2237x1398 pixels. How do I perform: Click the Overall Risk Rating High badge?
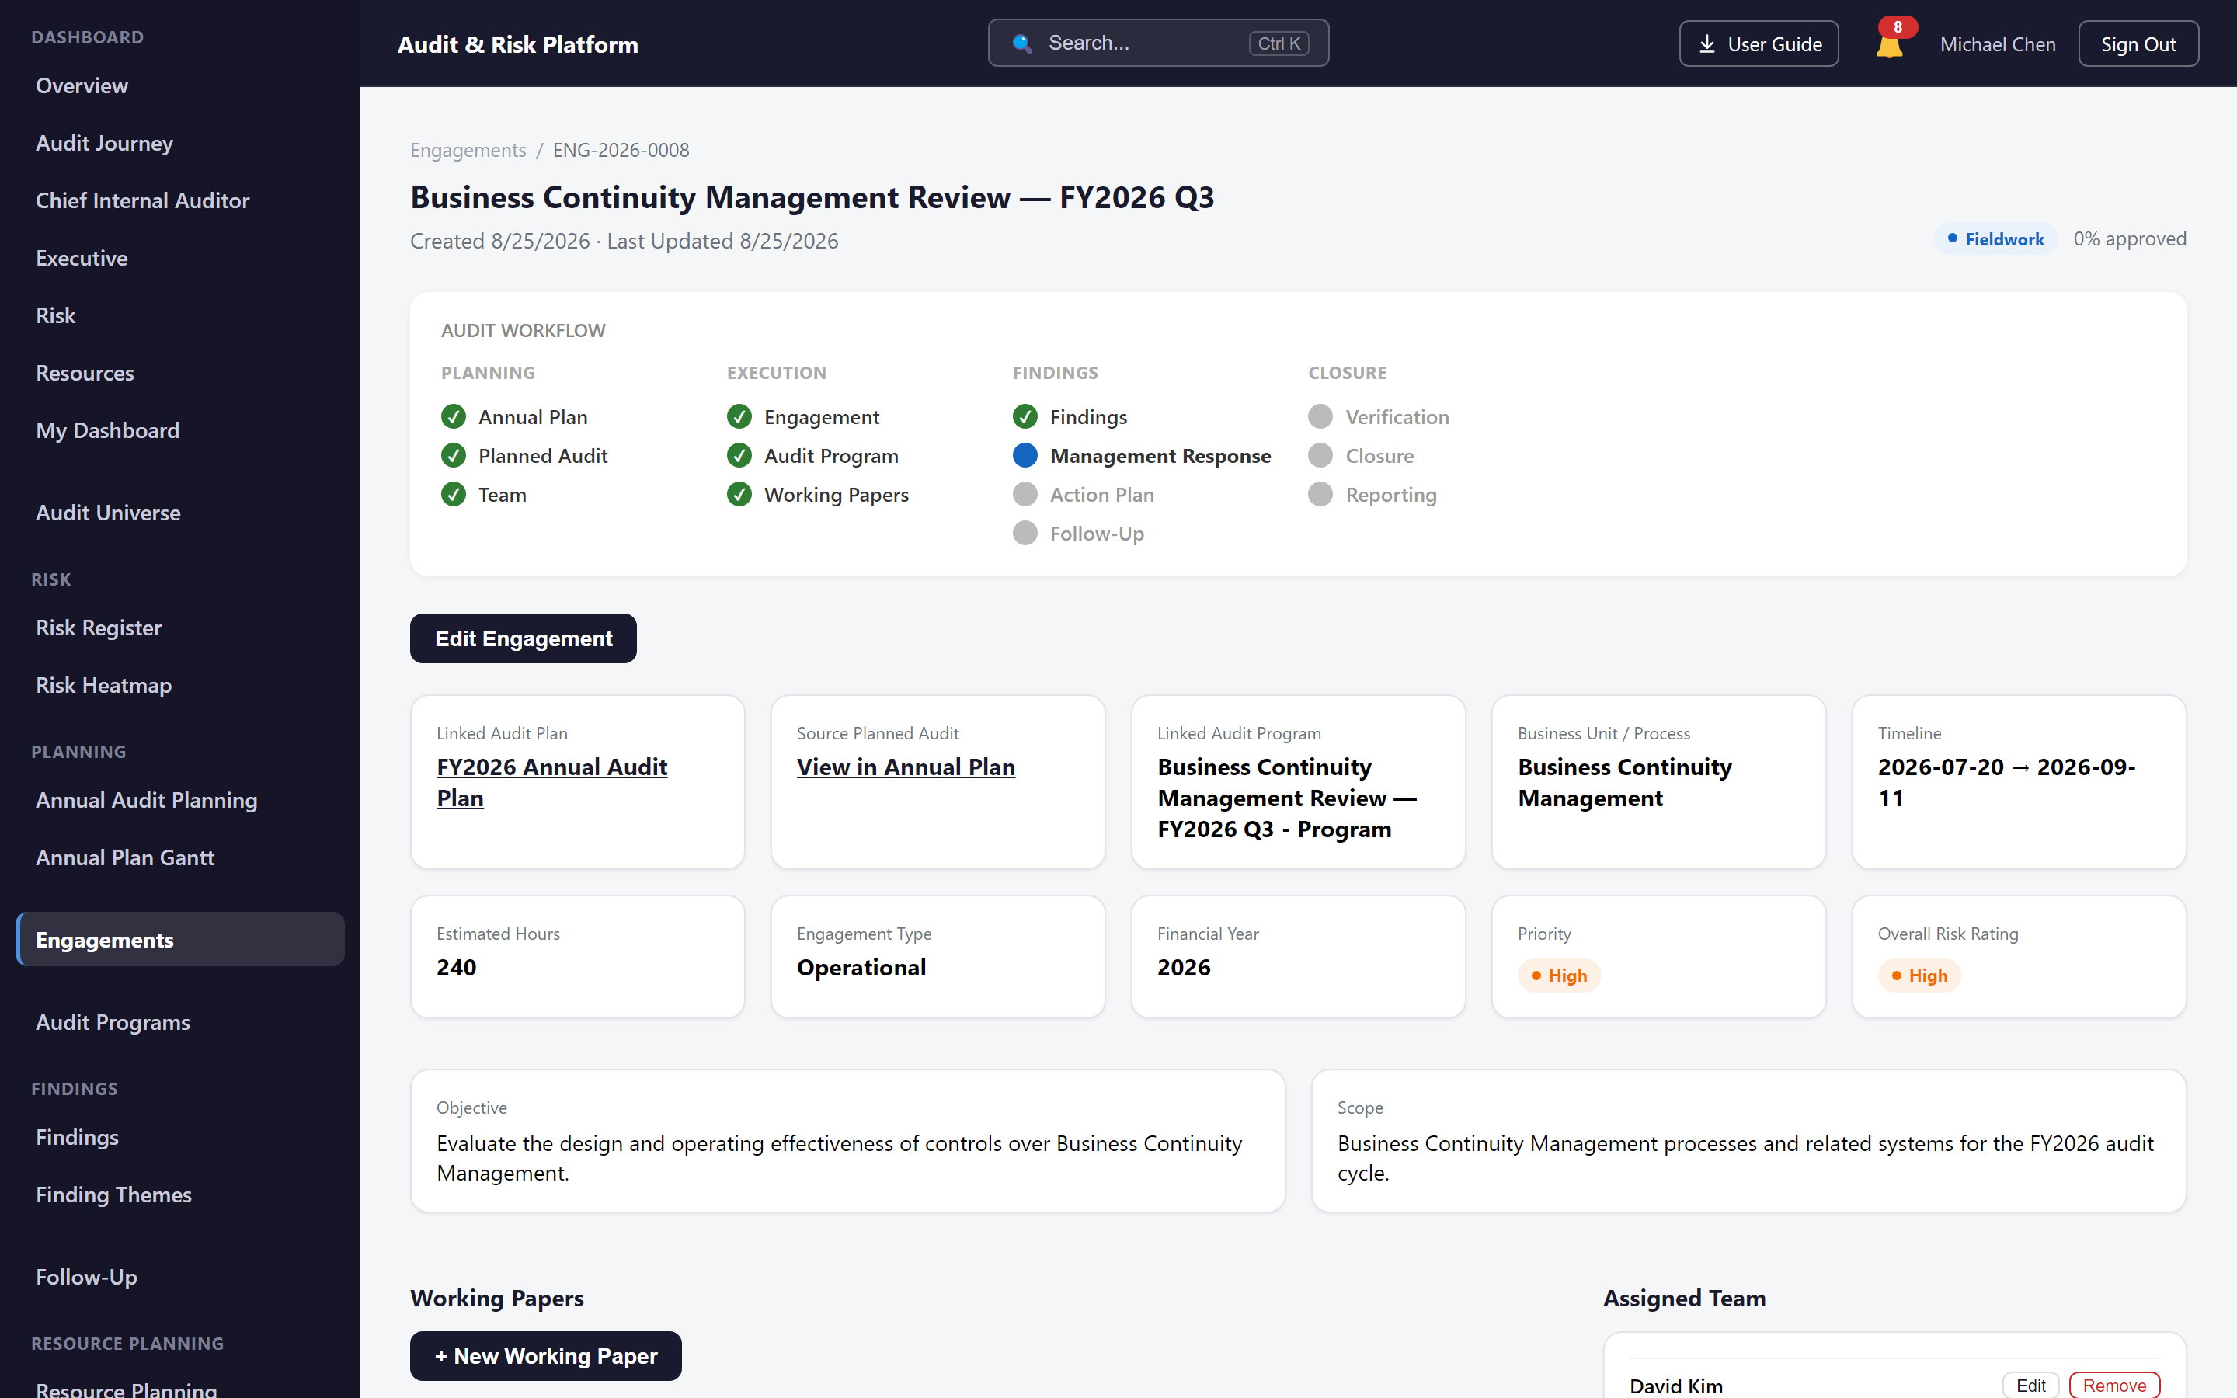coord(1919,975)
